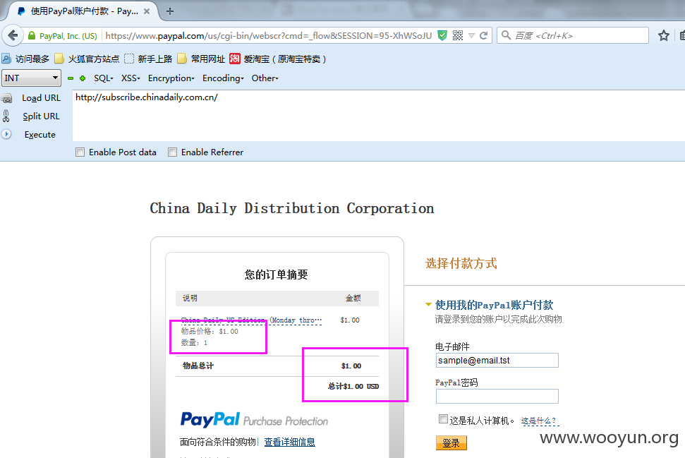685x458 pixels.
Task: Open the 爱淘宝 bookmark
Action: coord(278,59)
